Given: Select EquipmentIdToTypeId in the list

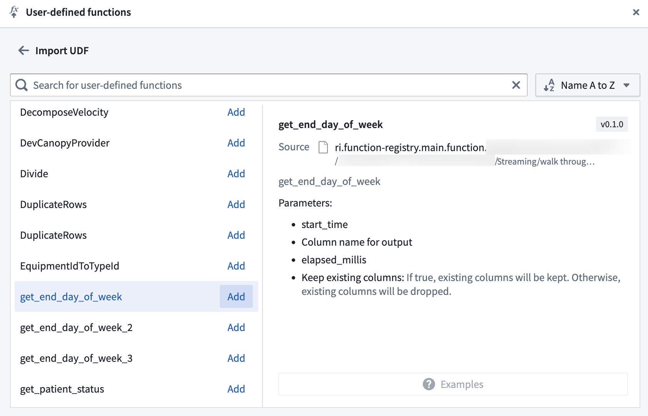Looking at the screenshot, I should pyautogui.click(x=70, y=266).
